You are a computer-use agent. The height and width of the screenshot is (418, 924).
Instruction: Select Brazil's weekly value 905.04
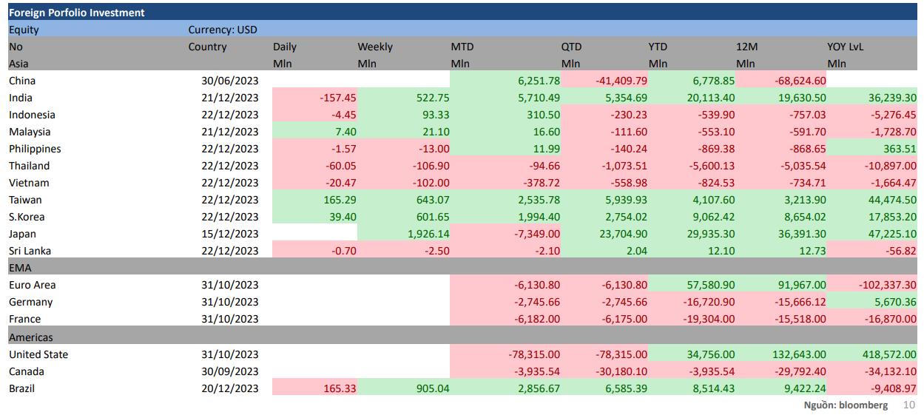click(431, 388)
